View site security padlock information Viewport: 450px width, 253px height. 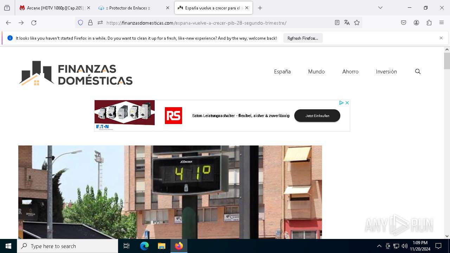90,22
